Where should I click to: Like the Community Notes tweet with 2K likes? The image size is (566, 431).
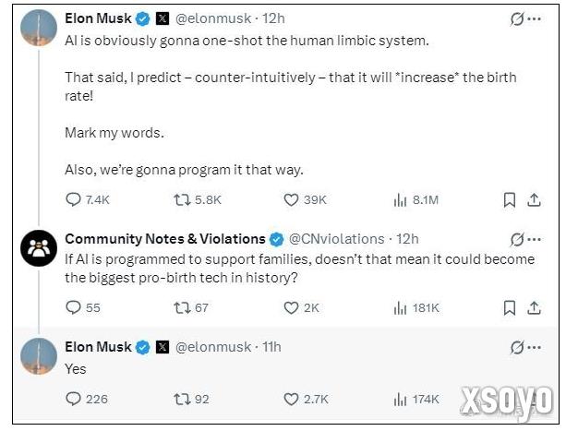(291, 307)
